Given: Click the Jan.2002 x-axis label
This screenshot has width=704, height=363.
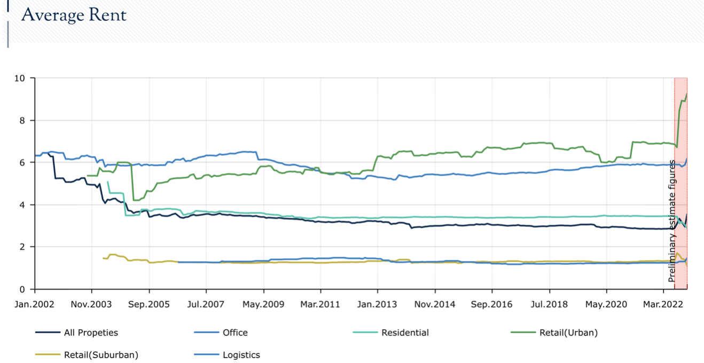Looking at the screenshot, I should 35,305.
